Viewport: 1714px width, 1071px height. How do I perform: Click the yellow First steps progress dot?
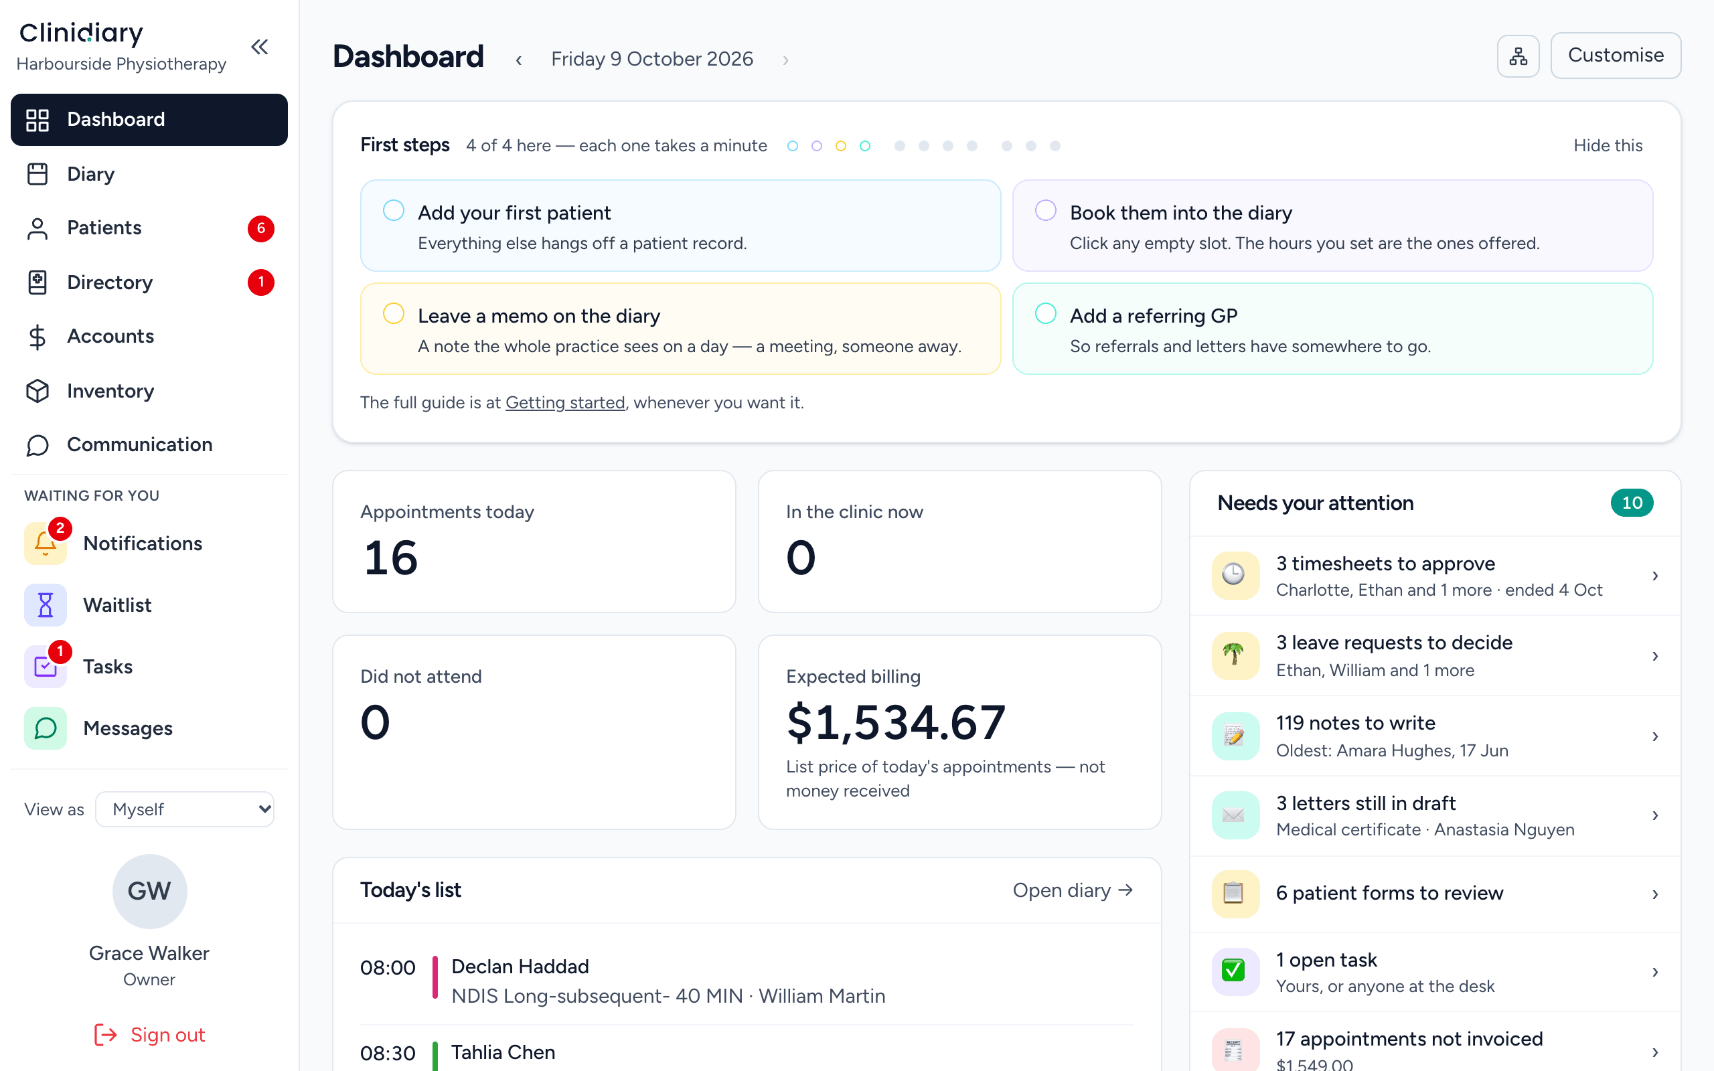tap(841, 146)
